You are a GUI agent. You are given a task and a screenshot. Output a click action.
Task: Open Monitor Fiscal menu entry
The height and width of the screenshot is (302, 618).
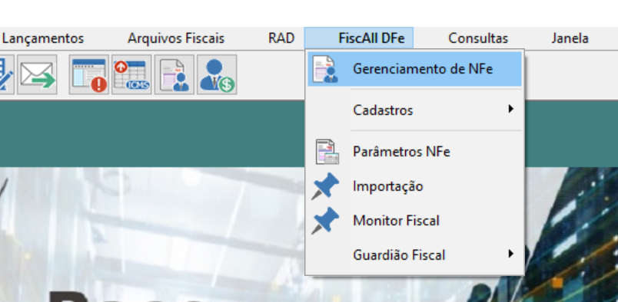(x=414, y=221)
